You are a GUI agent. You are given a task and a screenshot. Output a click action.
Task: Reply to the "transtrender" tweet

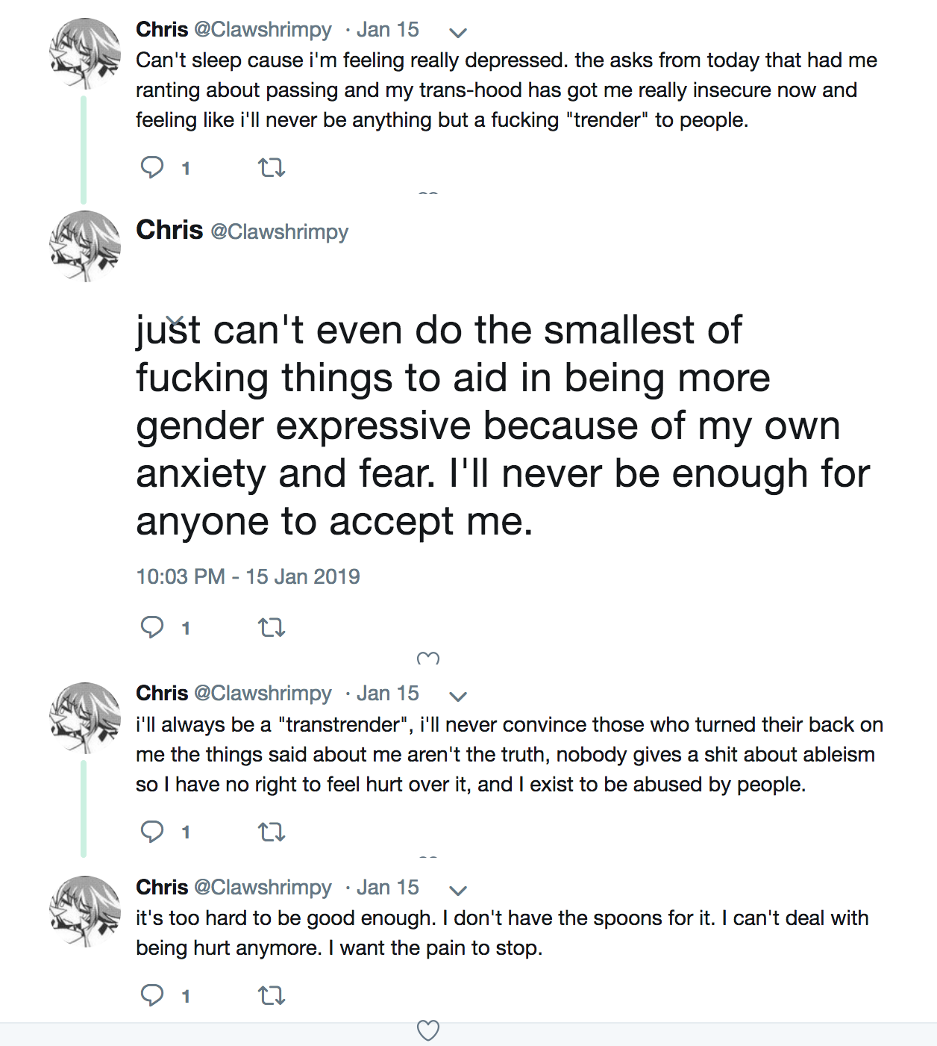pyautogui.click(x=152, y=831)
